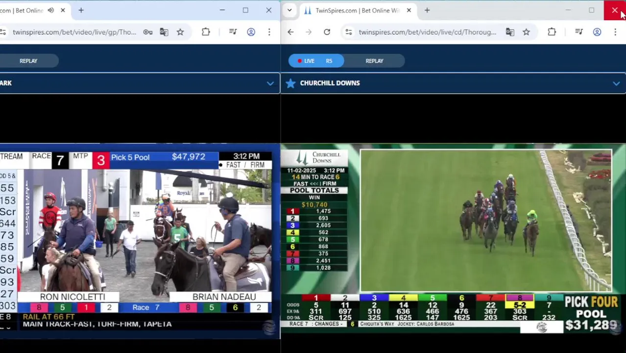Bookmark page with right window star icon

526,32
